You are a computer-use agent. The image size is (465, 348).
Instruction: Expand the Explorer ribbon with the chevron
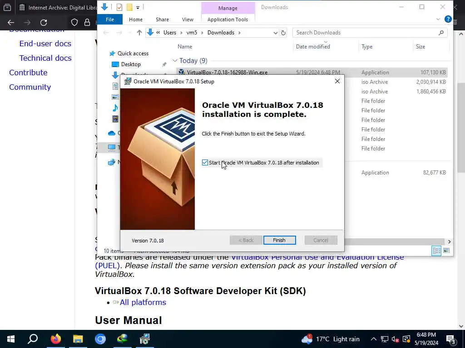pos(438,19)
